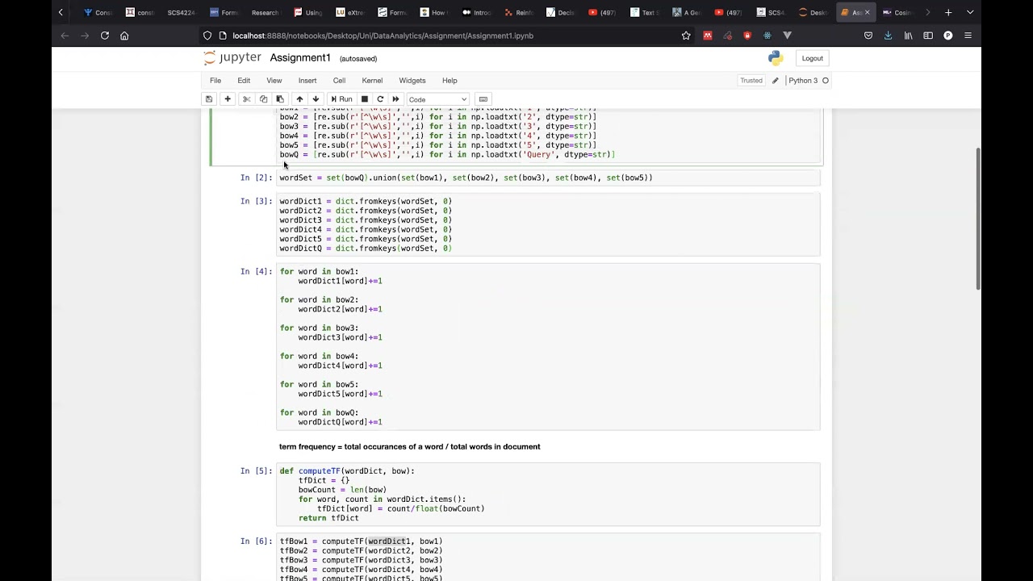
Task: Rename the notebook titled Assignment1
Action: coord(300,58)
